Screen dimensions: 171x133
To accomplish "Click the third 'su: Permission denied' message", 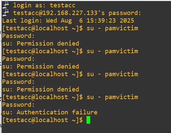I will pos(41,89).
